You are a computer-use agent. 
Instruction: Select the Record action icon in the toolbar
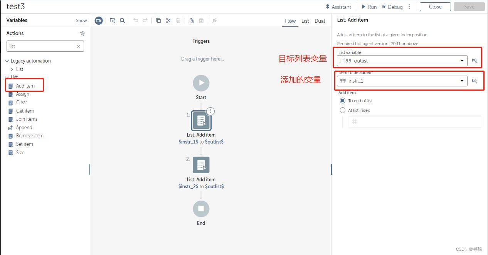point(98,20)
